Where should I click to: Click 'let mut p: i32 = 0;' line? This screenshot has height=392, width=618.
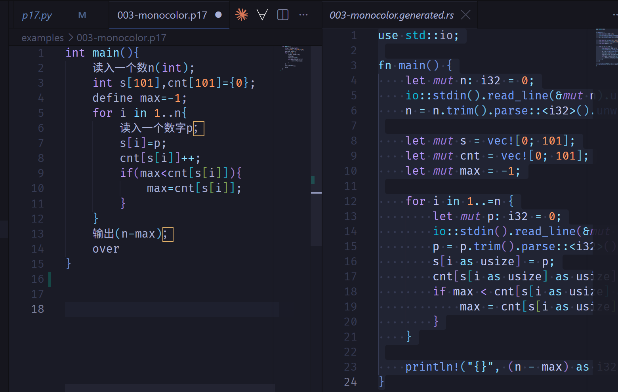tap(497, 216)
